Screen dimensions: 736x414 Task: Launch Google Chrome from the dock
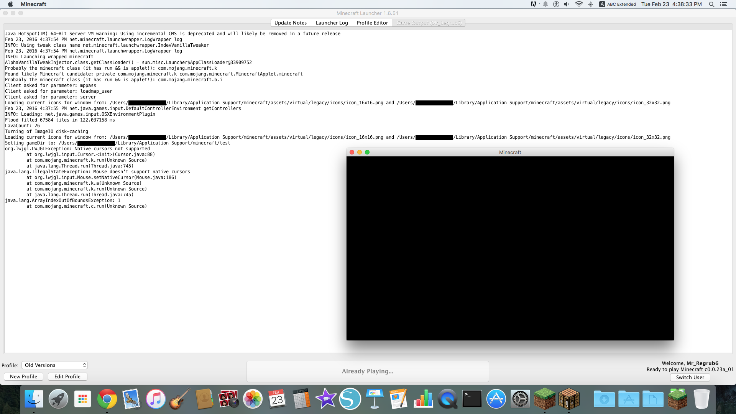(107, 399)
